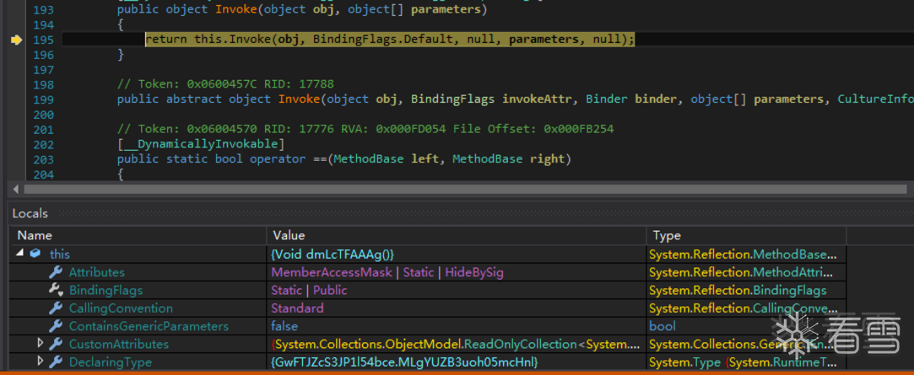
Task: Click the Binder type on line 199
Action: point(607,99)
